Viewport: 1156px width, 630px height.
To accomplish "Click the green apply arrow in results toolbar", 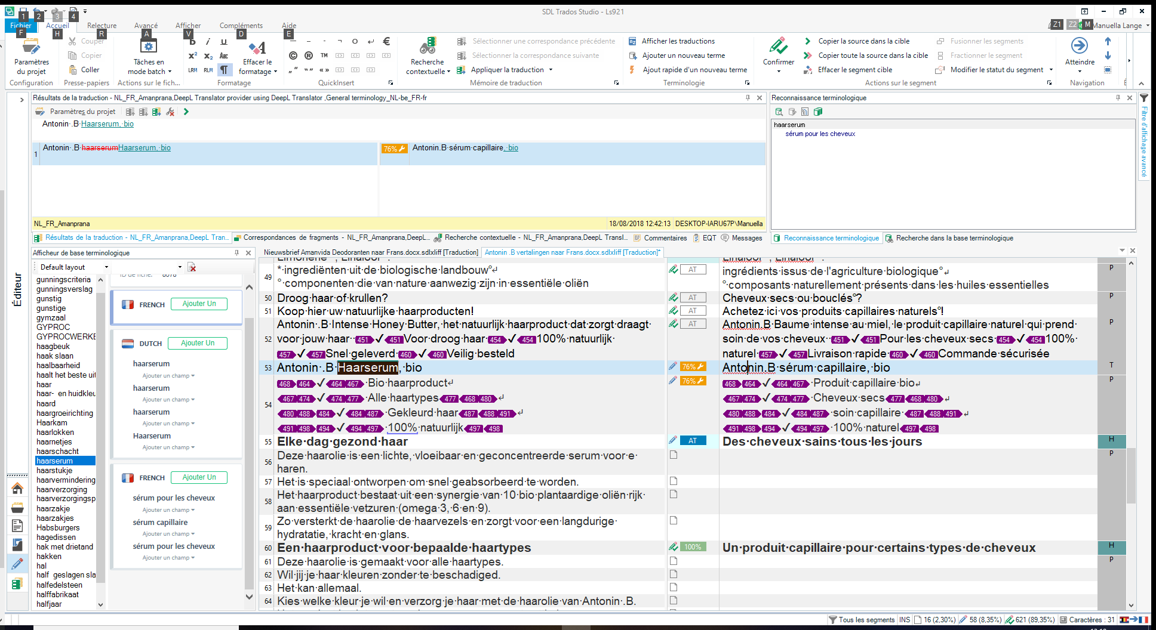I will click(x=186, y=112).
